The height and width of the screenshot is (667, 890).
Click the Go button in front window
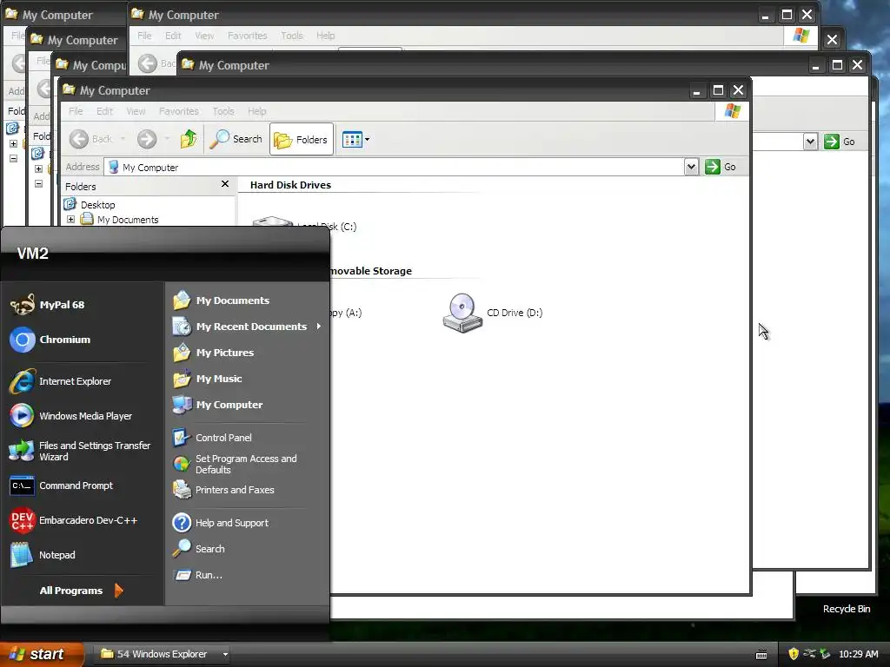click(x=721, y=167)
